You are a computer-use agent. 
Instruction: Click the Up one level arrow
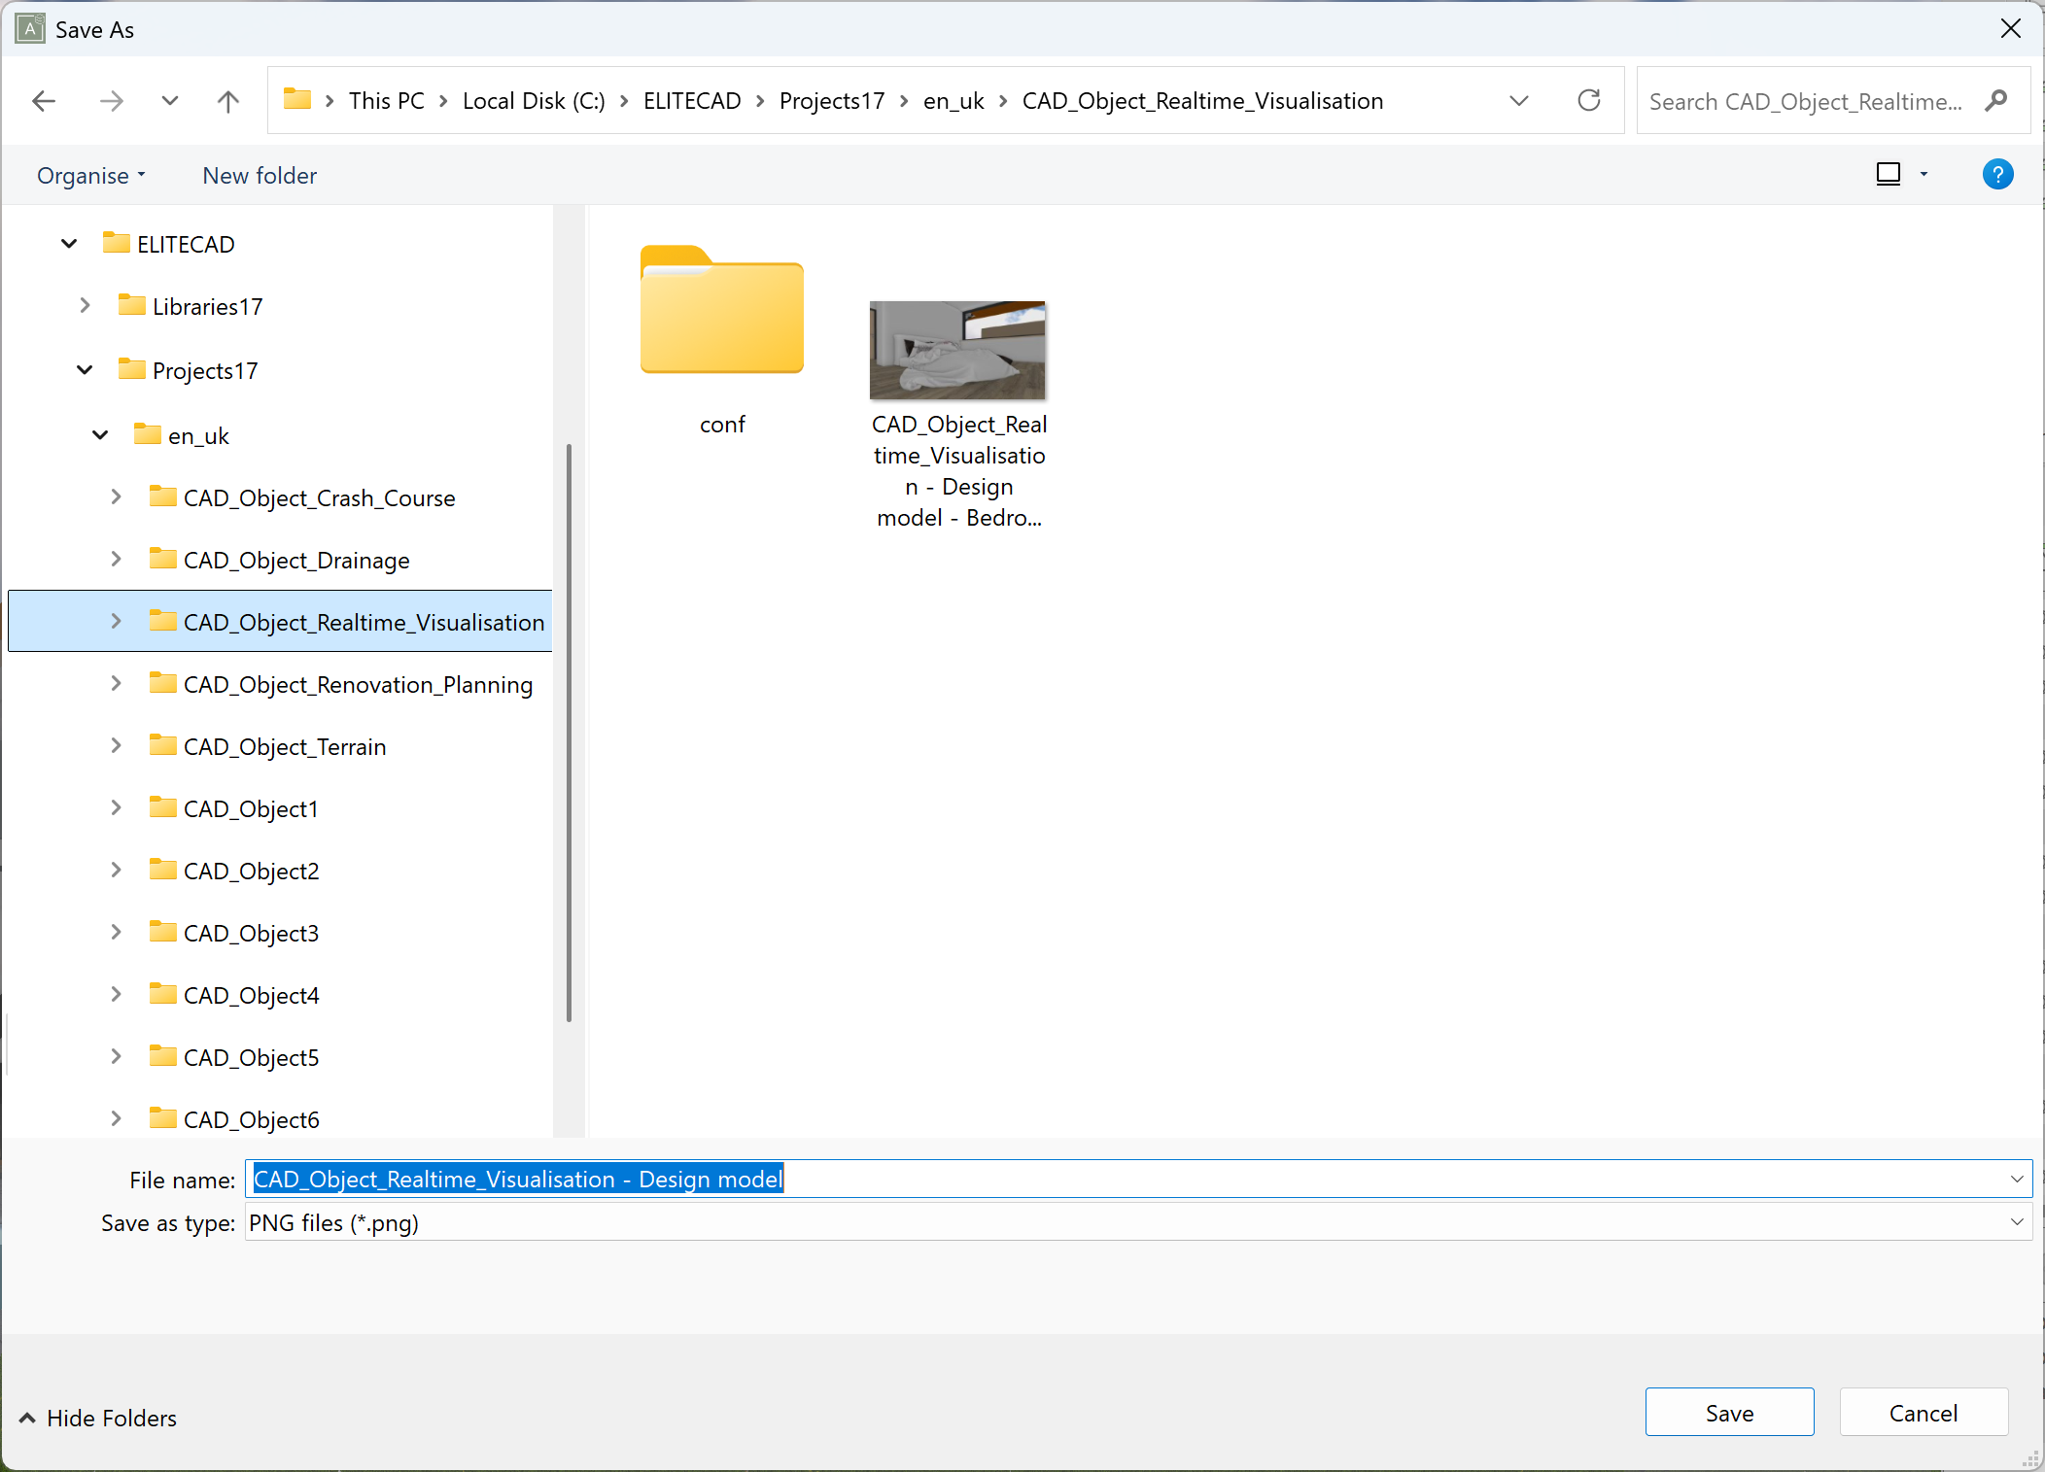pos(227,101)
